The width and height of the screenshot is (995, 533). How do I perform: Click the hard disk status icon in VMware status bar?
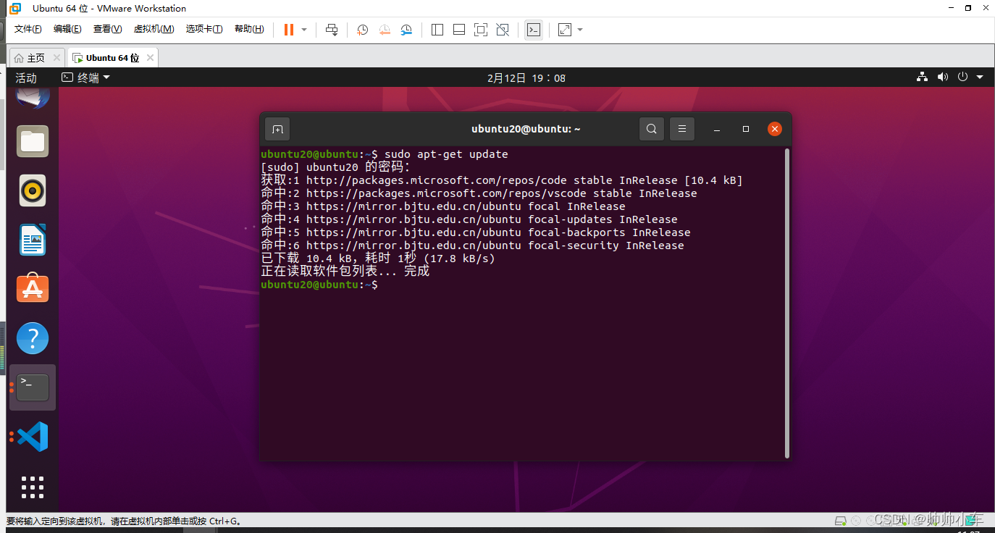[840, 521]
